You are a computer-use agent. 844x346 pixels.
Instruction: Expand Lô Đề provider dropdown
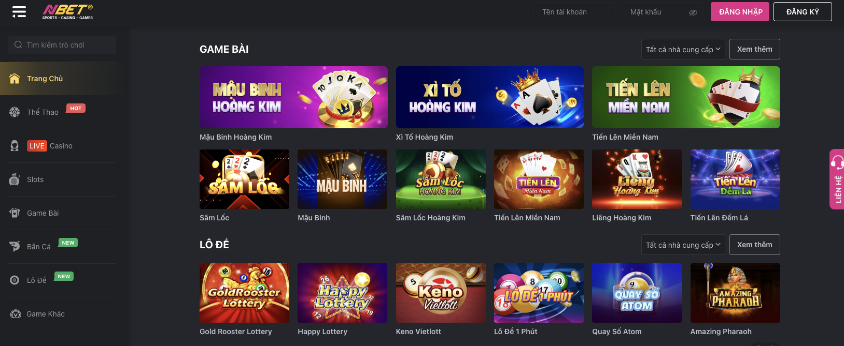click(683, 245)
